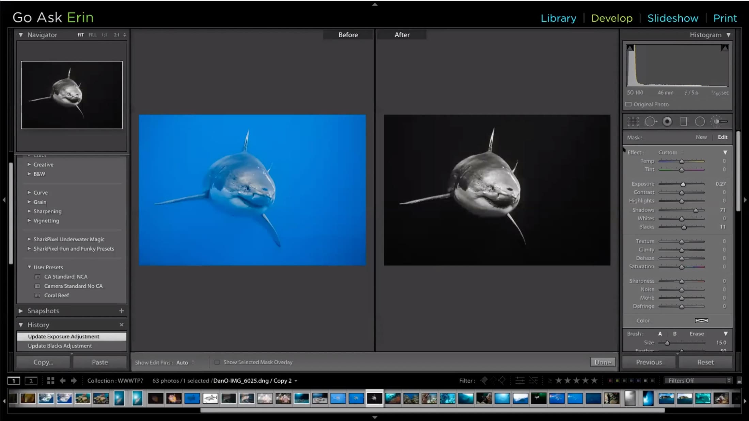The height and width of the screenshot is (421, 749).
Task: Add a new snapshot with plus icon
Action: 122,311
